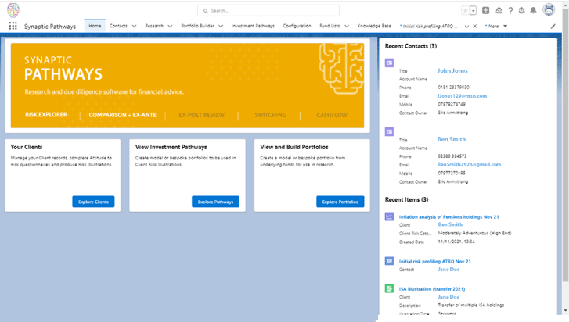The image size is (569, 322).
Task: Click the Synaptic brain logo
Action: tap(13, 10)
